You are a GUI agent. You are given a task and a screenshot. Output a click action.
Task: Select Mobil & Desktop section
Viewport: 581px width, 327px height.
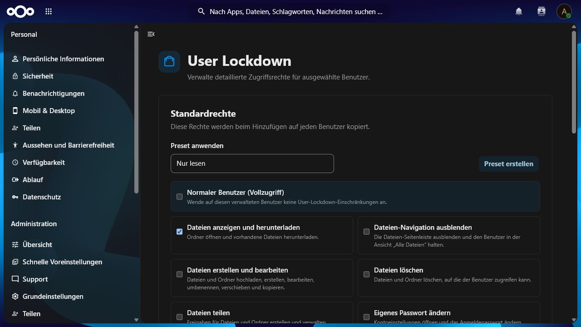(x=69, y=111)
